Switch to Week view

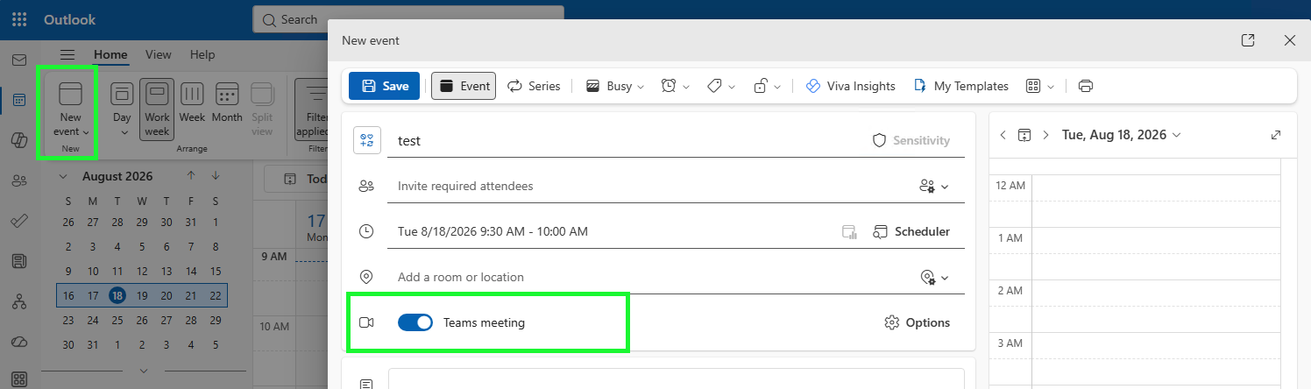(192, 103)
